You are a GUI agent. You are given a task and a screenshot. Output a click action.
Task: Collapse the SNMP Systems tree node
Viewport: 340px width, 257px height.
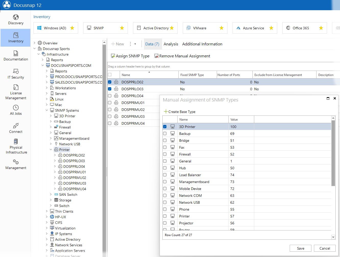coord(47,110)
